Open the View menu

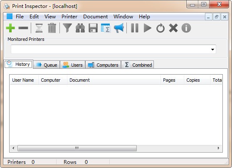pos(50,17)
